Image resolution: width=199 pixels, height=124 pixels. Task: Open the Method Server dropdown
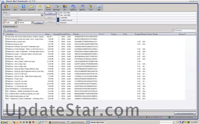pos(32,23)
